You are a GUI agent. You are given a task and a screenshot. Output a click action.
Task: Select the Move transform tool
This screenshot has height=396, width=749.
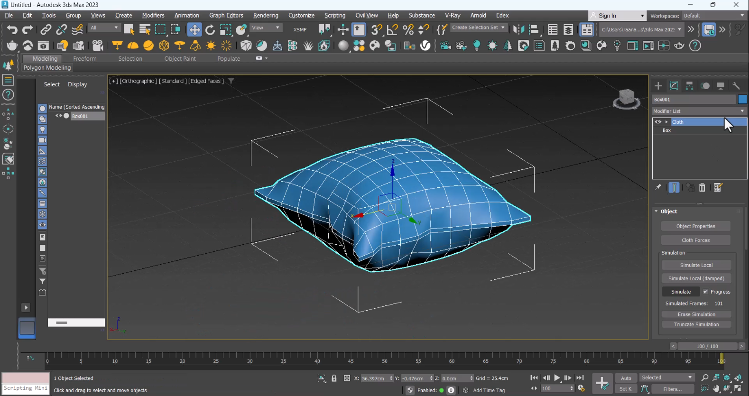[x=194, y=29]
